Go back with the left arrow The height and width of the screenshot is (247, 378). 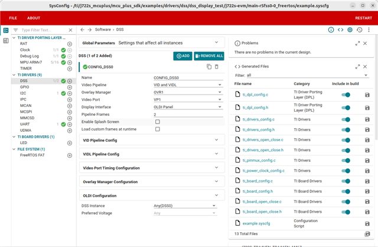click(x=83, y=30)
